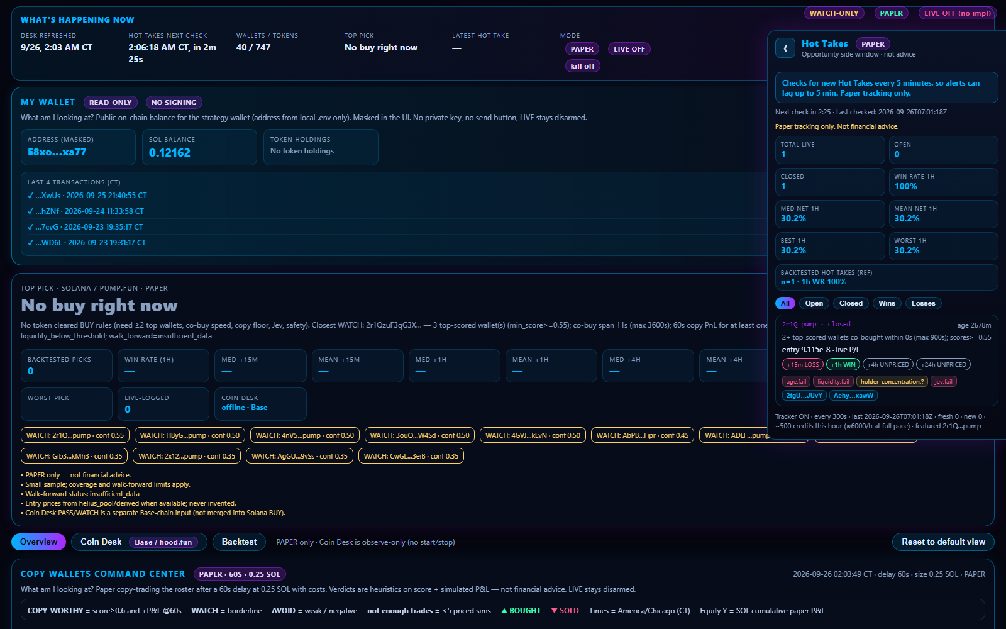Click the liquidity:fail check tag
Viewport: 1006px width, 629px height.
(833, 382)
